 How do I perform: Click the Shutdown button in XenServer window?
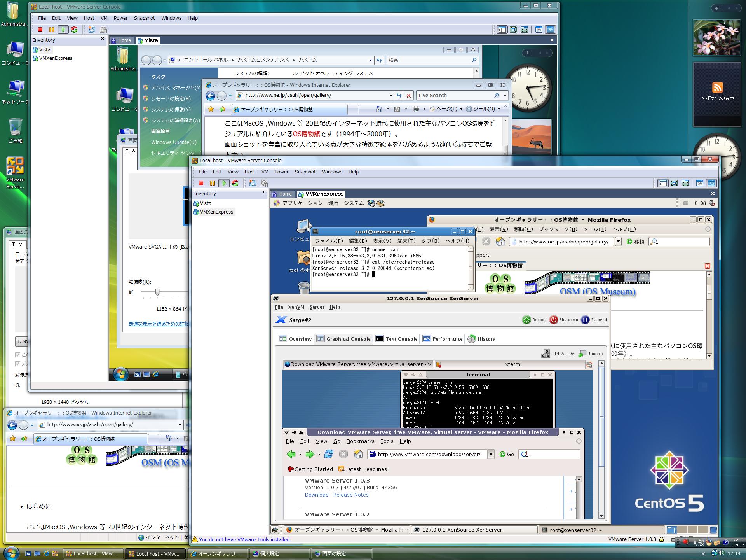click(x=564, y=320)
